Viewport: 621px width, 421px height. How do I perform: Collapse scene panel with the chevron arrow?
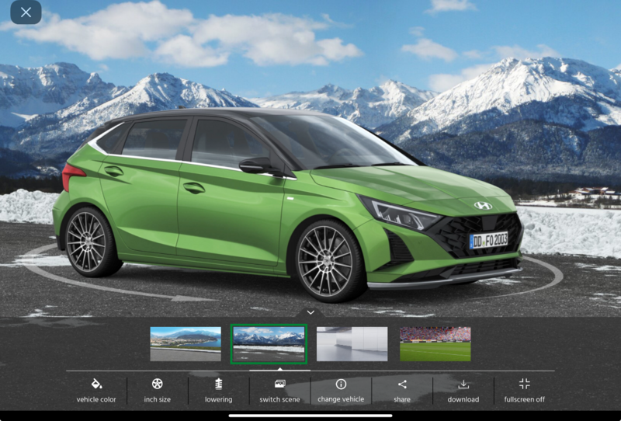310,312
